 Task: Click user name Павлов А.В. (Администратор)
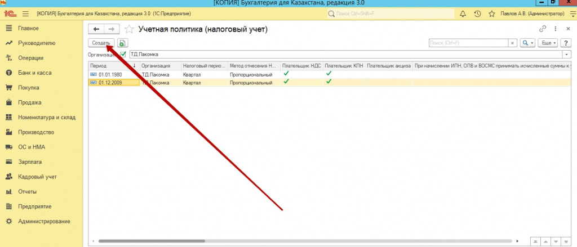click(x=532, y=14)
